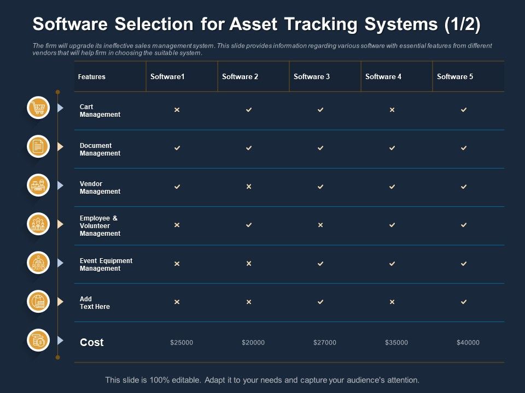Click the arrow marker next to Event Equipment Management
Viewport: 525px width, 393px height.
pyautogui.click(x=60, y=263)
